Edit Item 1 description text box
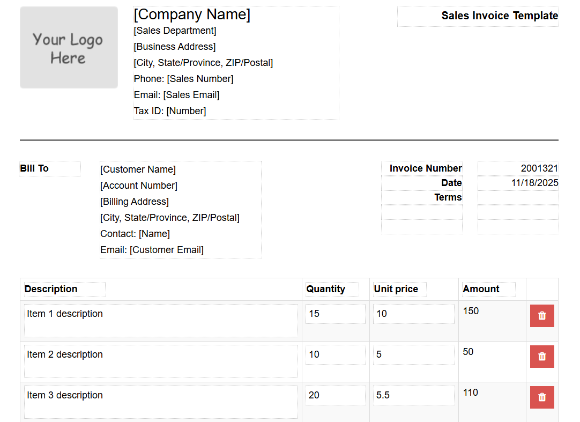The image size is (580, 422). 161,321
